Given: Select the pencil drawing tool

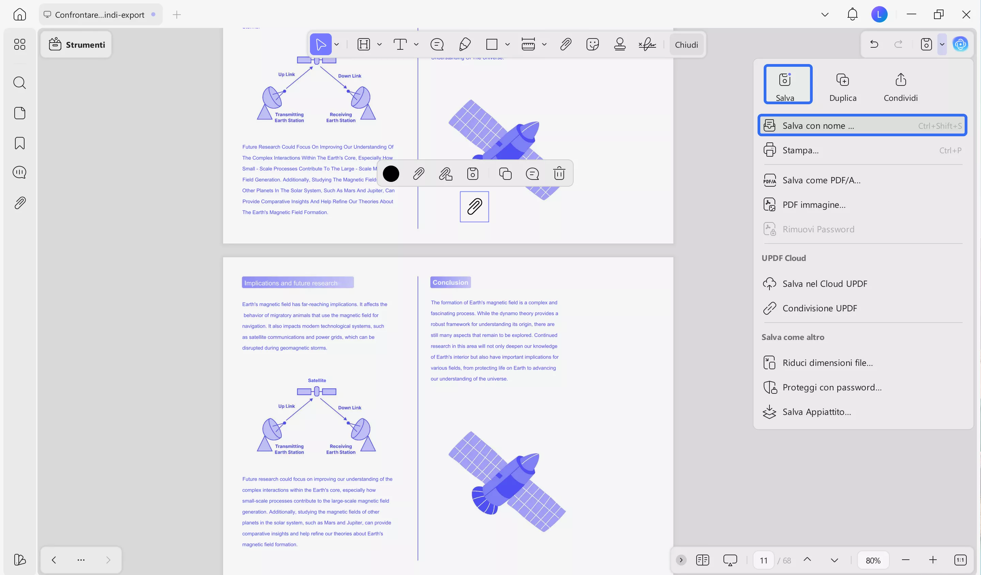Looking at the screenshot, I should (x=465, y=44).
